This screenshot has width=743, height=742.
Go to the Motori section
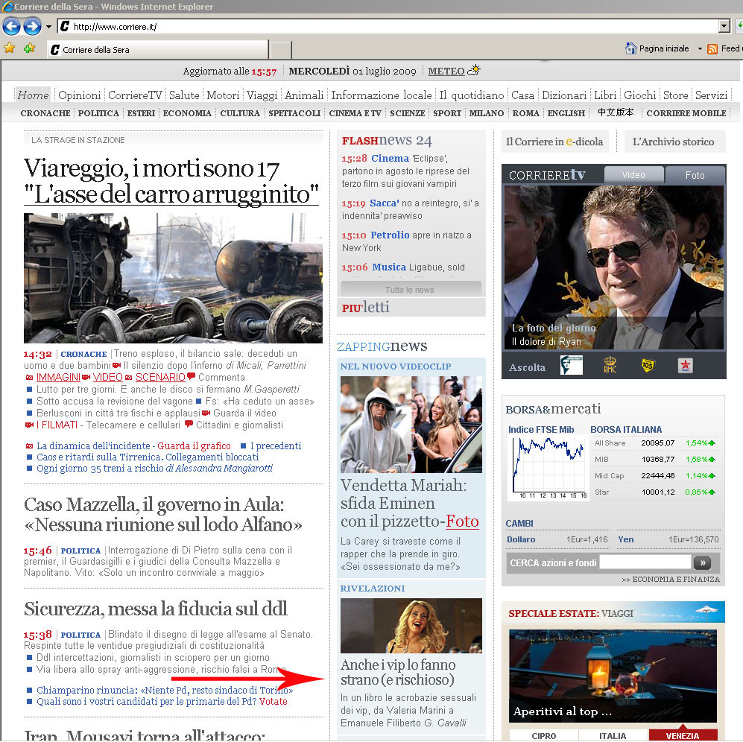[x=223, y=95]
